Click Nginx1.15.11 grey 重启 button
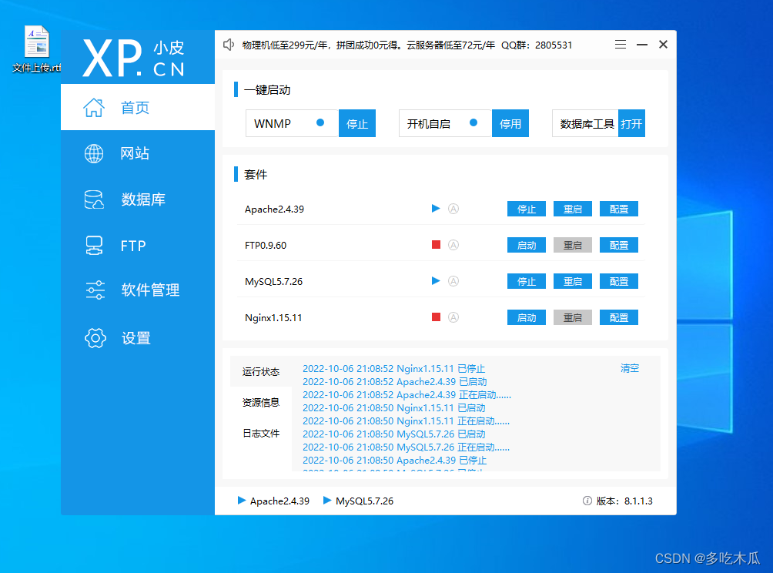This screenshot has width=773, height=573. pos(573,317)
